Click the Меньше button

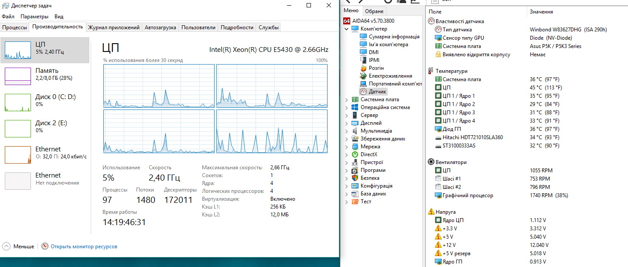18,246
